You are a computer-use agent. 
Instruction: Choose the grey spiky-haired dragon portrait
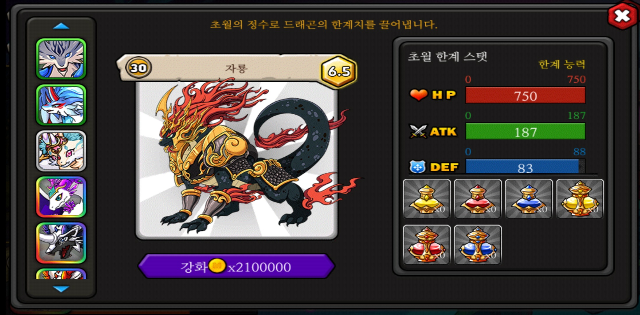click(x=61, y=59)
